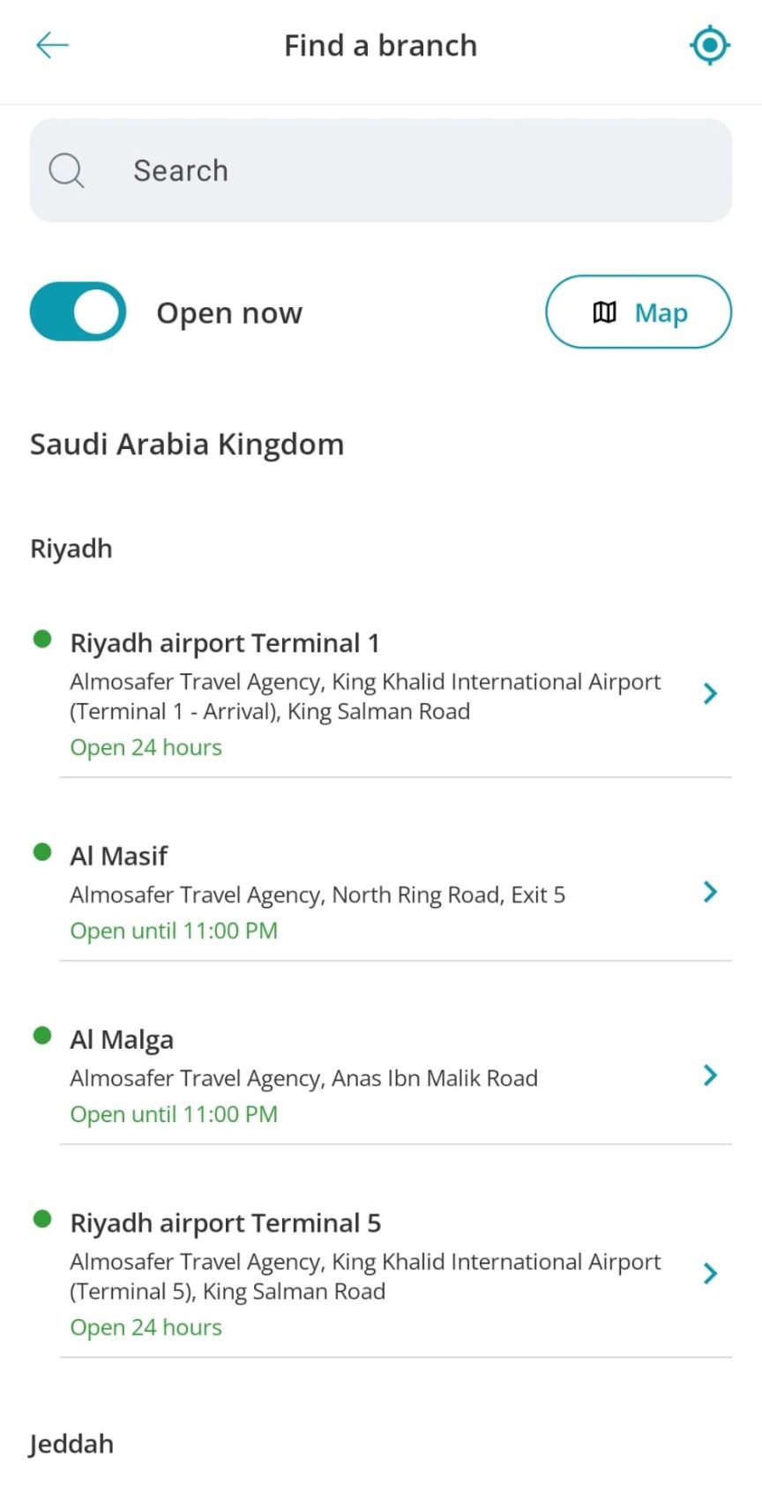Tap green status dot for Riyadh airport Terminal 5

coord(42,1218)
